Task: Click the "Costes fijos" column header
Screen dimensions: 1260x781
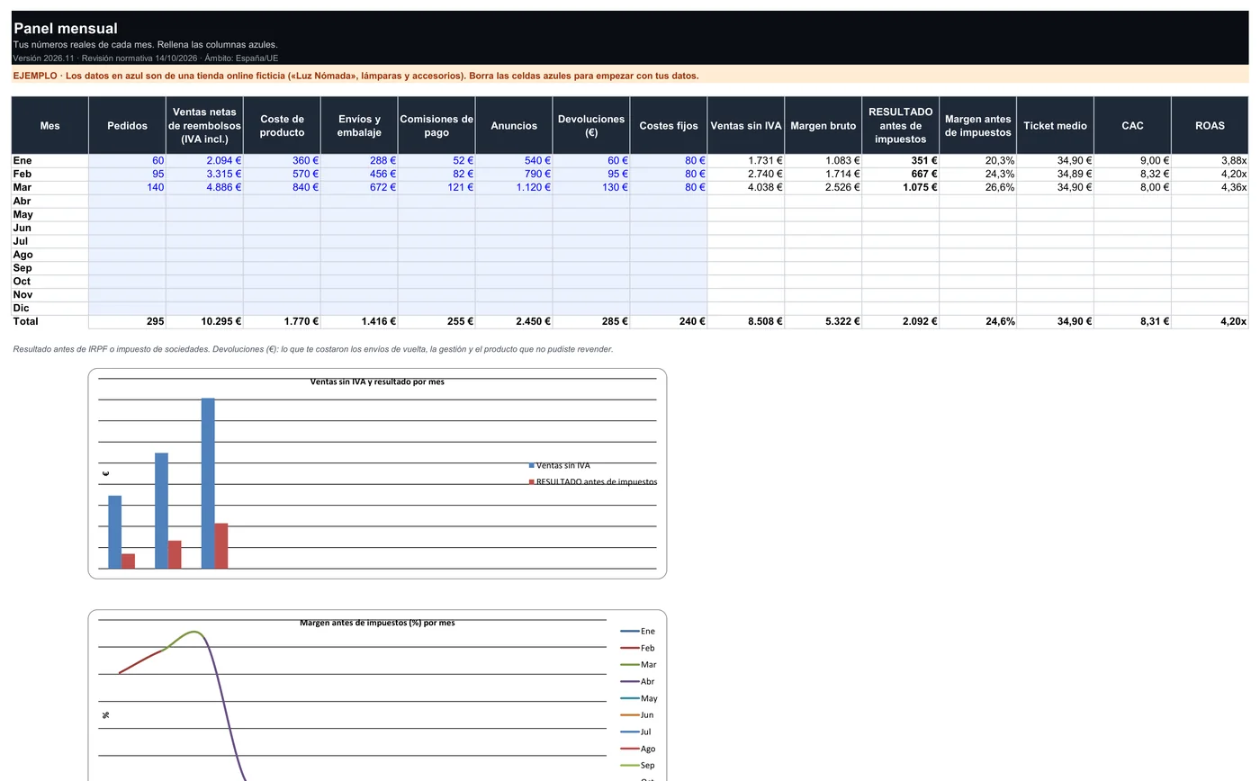Action: pos(669,126)
